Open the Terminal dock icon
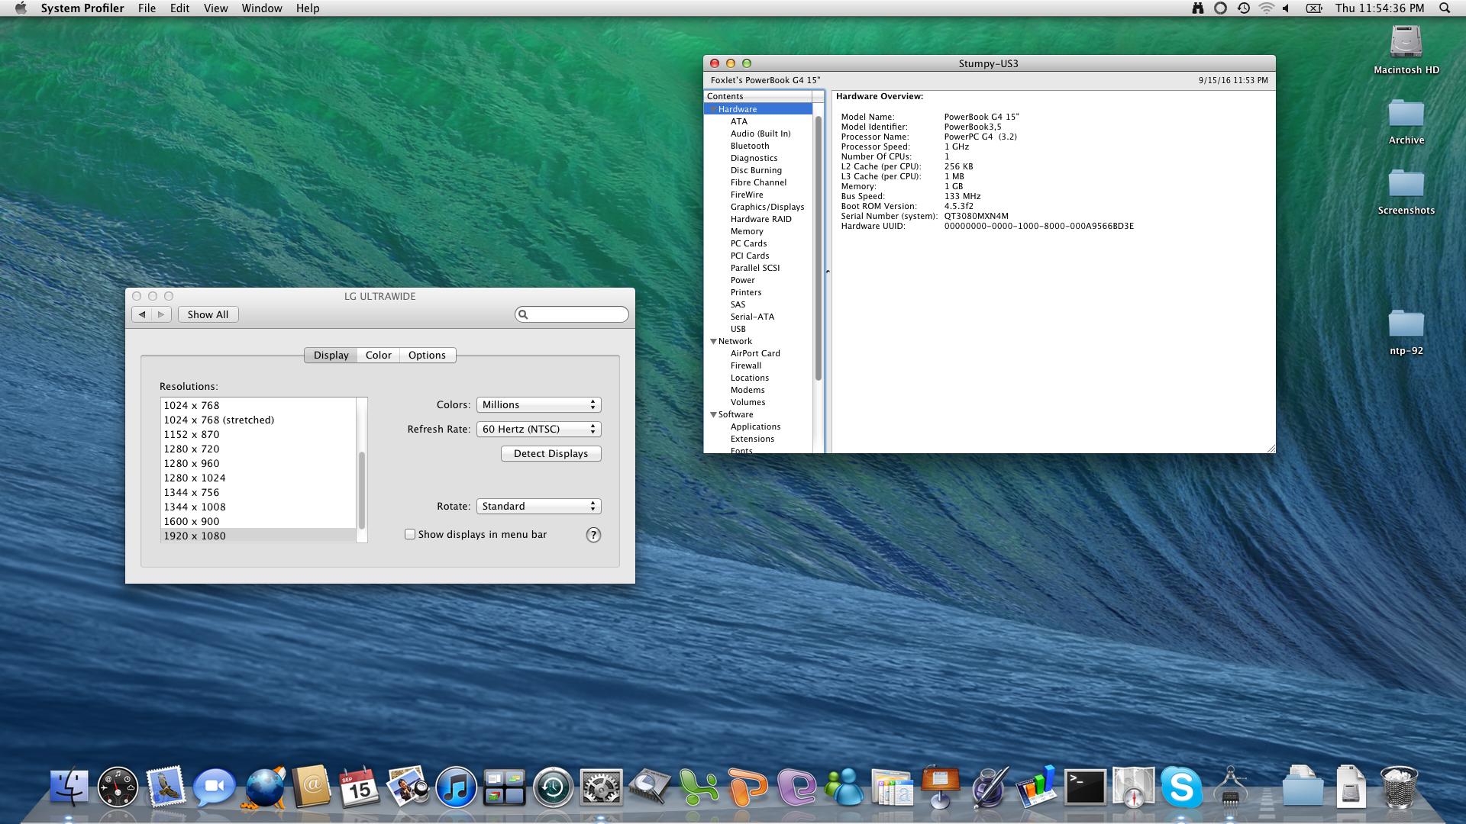Screen dimensions: 1466x824 tap(1084, 788)
